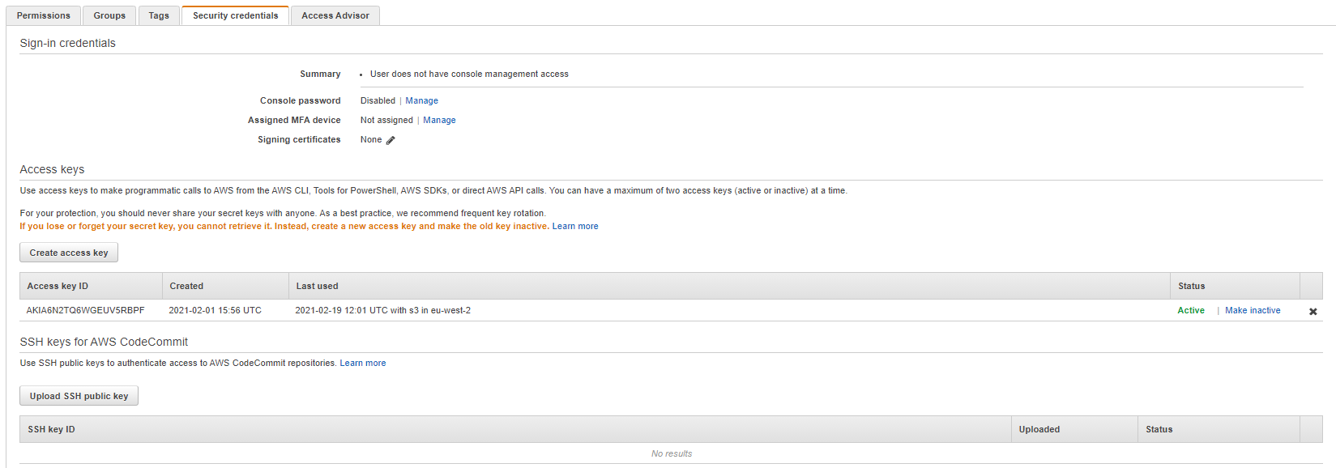Switch to the Groups tab

109,15
